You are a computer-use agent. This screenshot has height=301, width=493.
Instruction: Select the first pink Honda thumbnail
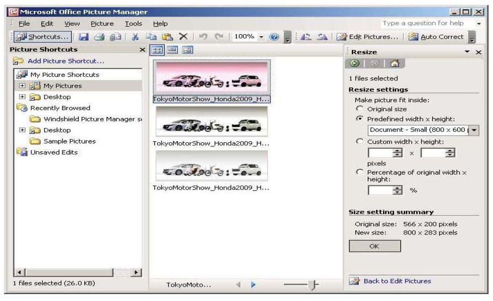(212, 77)
